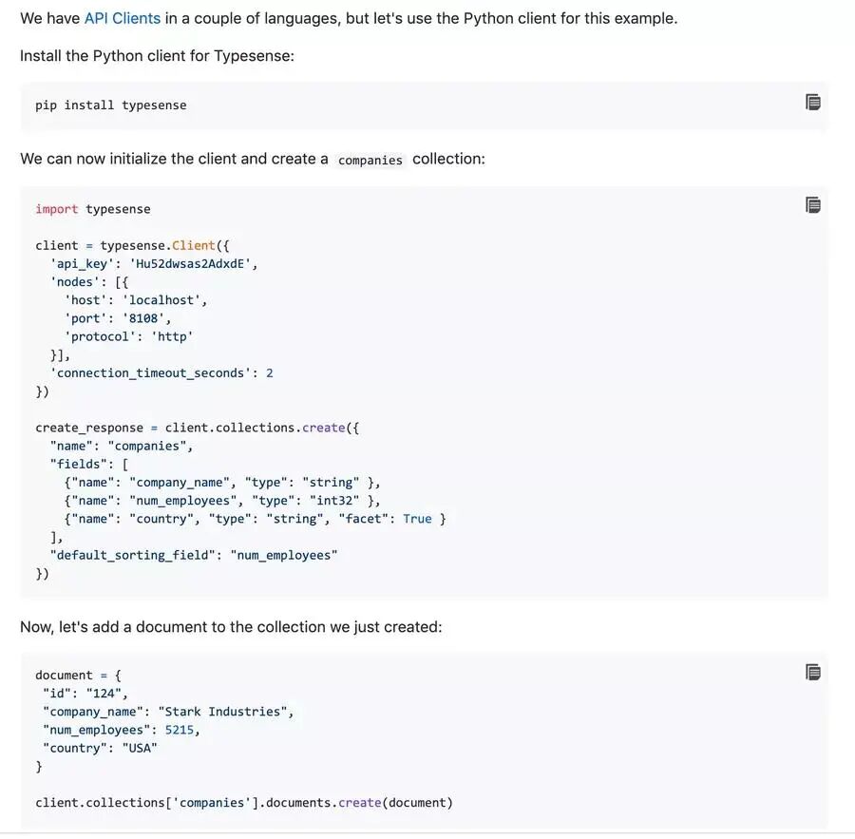Copy the pip install typesense command
The height and width of the screenshot is (839, 855).
click(812, 102)
